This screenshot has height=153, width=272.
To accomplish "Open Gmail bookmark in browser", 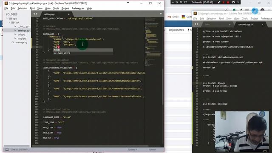I will [173, 17].
